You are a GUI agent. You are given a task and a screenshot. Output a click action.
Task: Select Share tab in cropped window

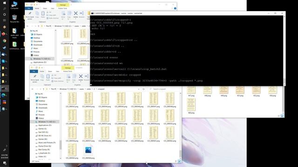pos(50,71)
